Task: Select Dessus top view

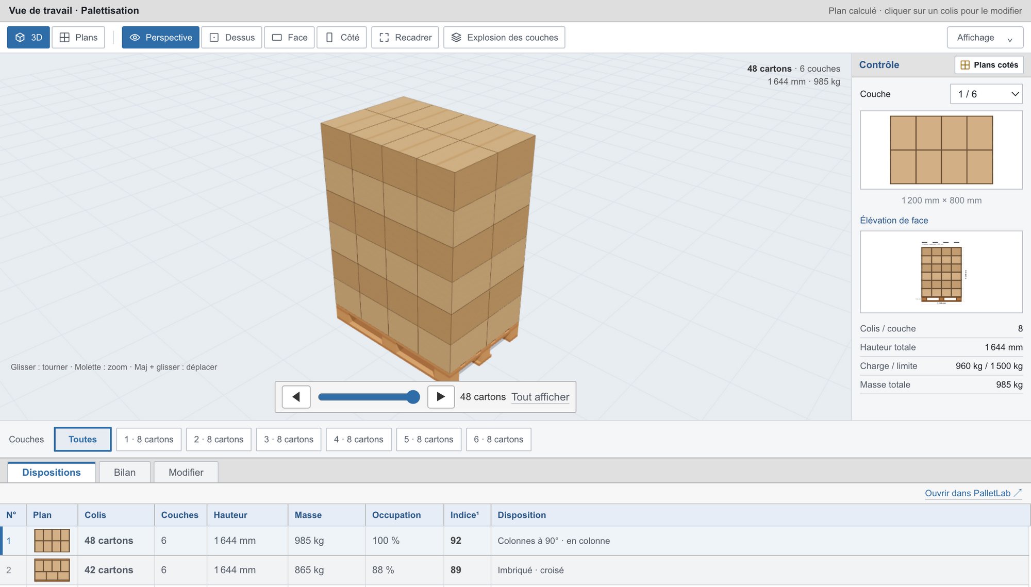Action: point(232,38)
